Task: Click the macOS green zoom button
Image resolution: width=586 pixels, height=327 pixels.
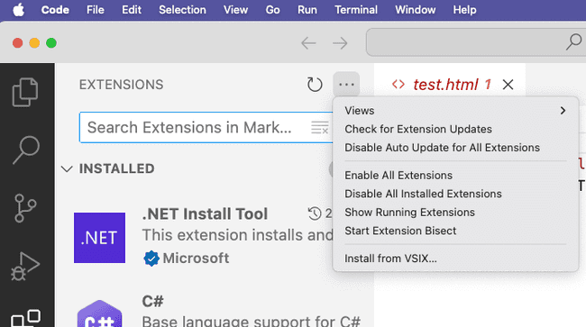Action: [51, 43]
